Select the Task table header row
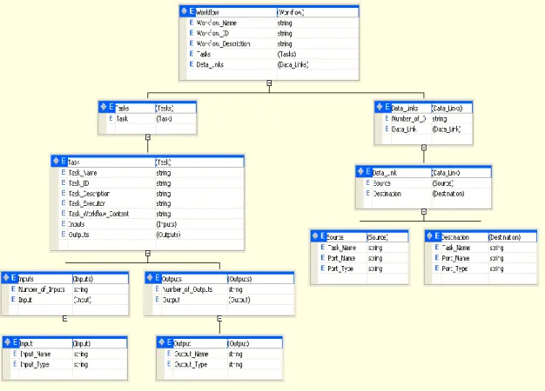Viewport: 545px width, 391px height. pos(148,162)
